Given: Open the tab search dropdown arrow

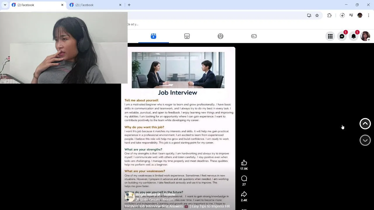Looking at the screenshot, I should click(x=5, y=5).
